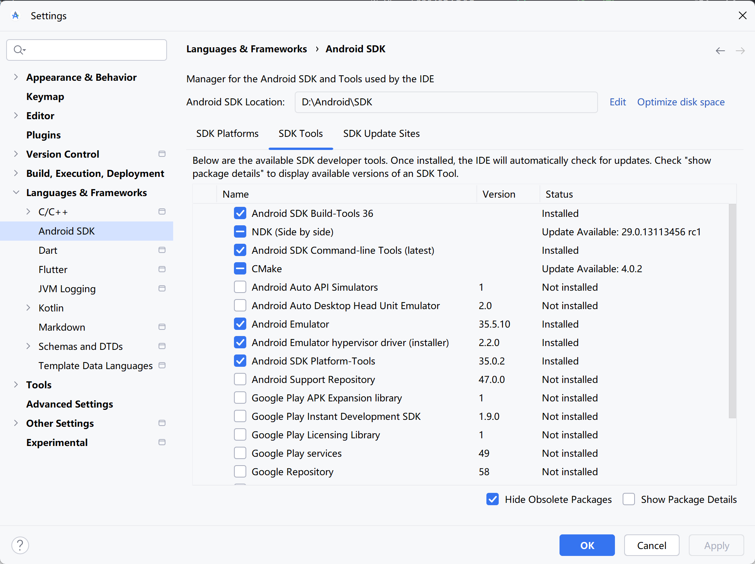Collapse Languages & Frameworks section
The image size is (755, 564).
click(16, 192)
